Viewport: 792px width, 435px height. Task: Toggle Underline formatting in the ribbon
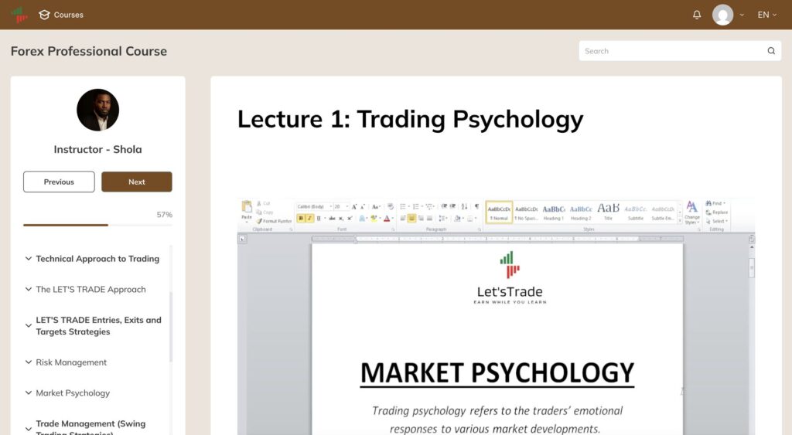coord(319,219)
